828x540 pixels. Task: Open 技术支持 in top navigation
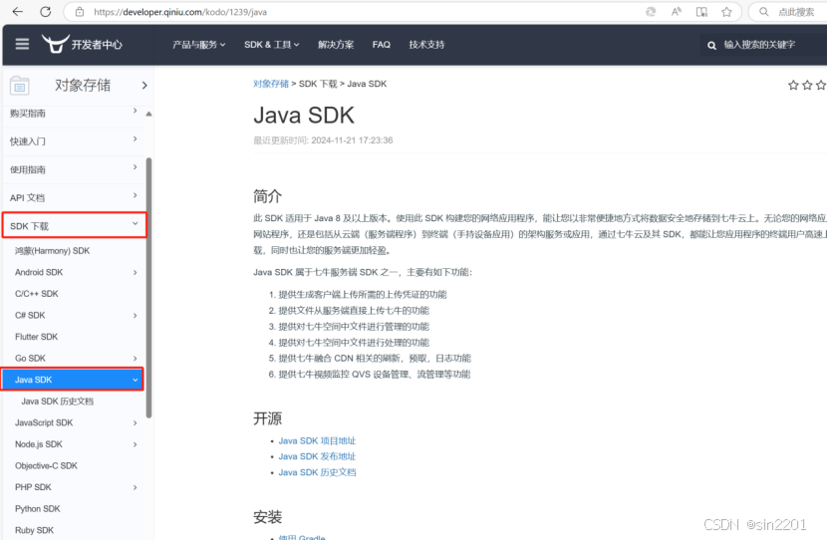point(426,45)
